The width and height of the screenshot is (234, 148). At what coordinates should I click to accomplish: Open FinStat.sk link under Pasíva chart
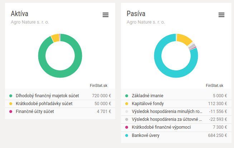[x=214, y=85]
